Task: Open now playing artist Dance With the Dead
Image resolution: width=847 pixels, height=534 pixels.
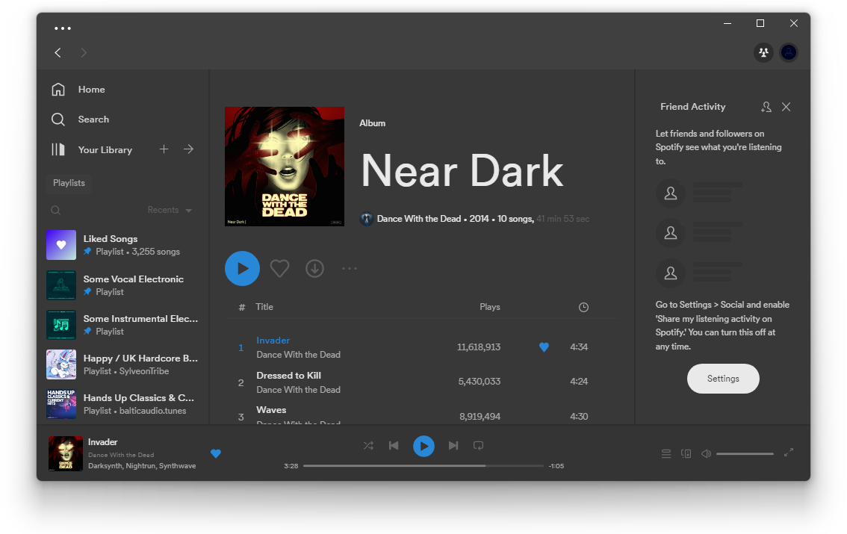Action: (121, 455)
